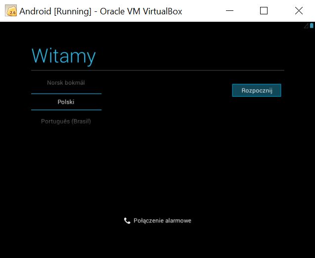Click the VirtualBox app icon in title bar
Viewport: 315px width, 258px height.
click(11, 11)
